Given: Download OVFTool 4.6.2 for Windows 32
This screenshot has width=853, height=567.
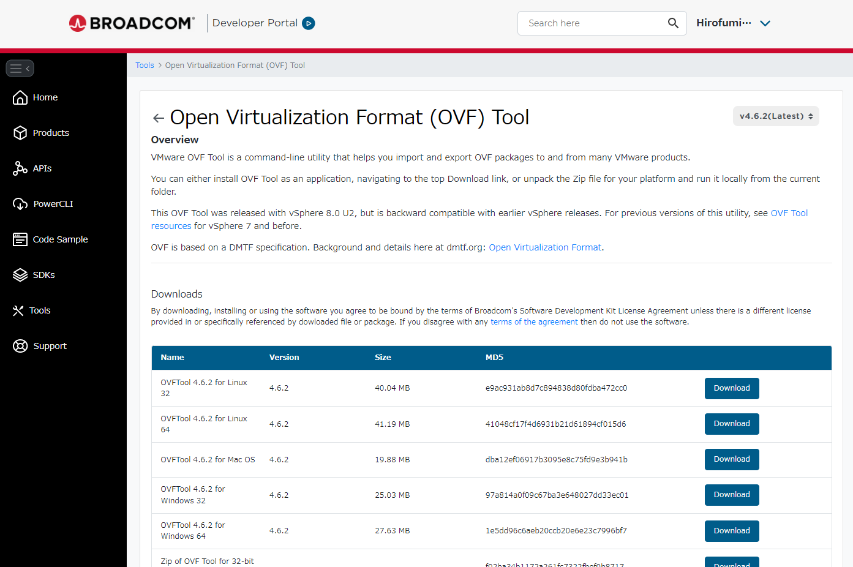Looking at the screenshot, I should pos(732,495).
